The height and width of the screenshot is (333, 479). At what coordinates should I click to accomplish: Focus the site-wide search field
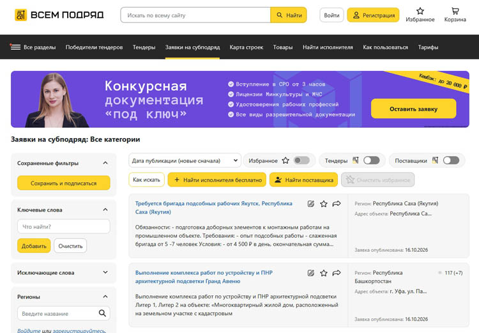pos(195,15)
